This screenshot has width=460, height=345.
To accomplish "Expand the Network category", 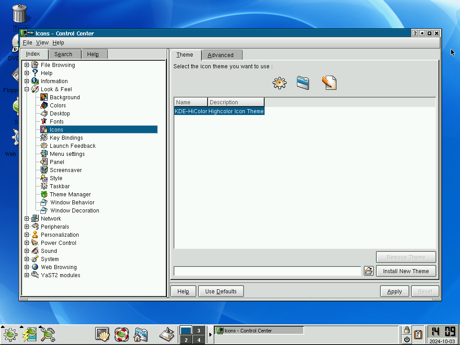I will 27,219.
